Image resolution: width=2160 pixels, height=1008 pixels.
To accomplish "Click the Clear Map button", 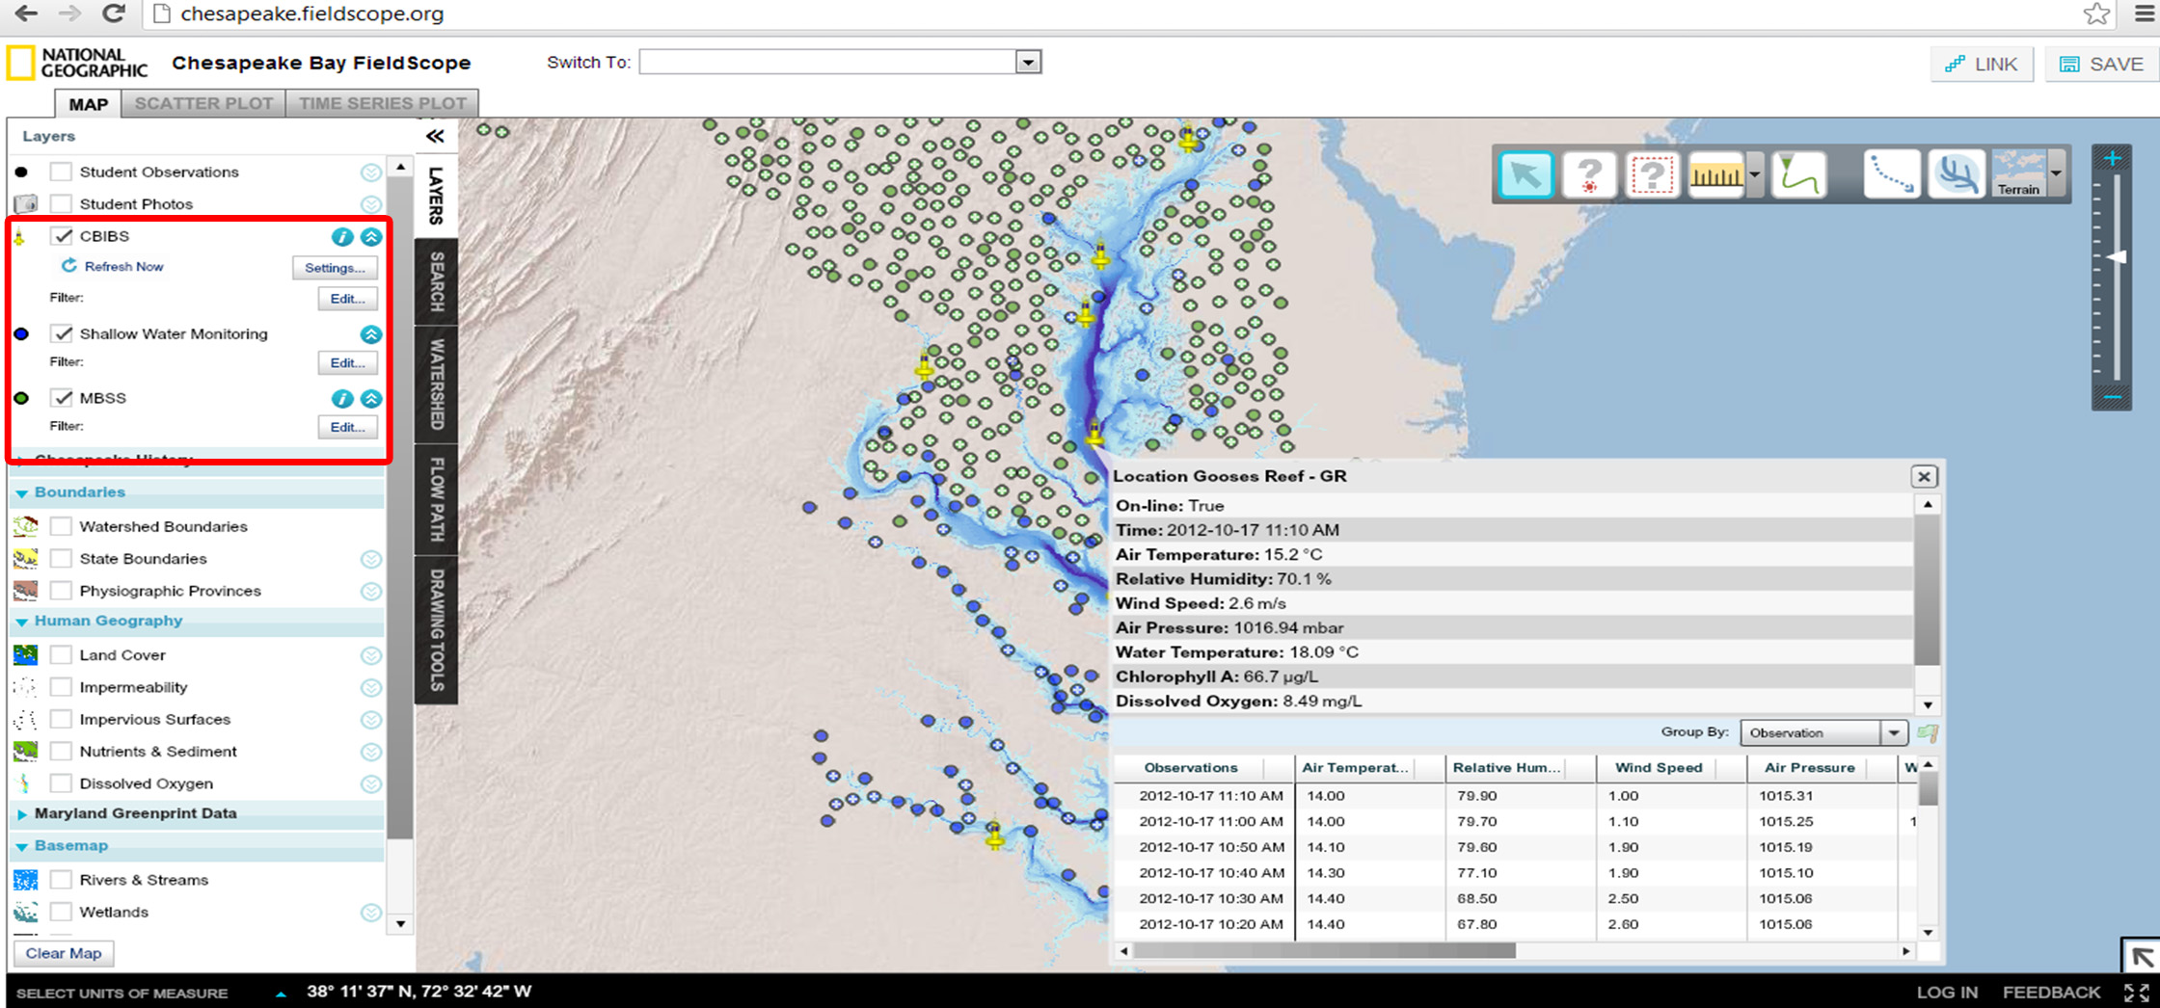I will (x=64, y=953).
